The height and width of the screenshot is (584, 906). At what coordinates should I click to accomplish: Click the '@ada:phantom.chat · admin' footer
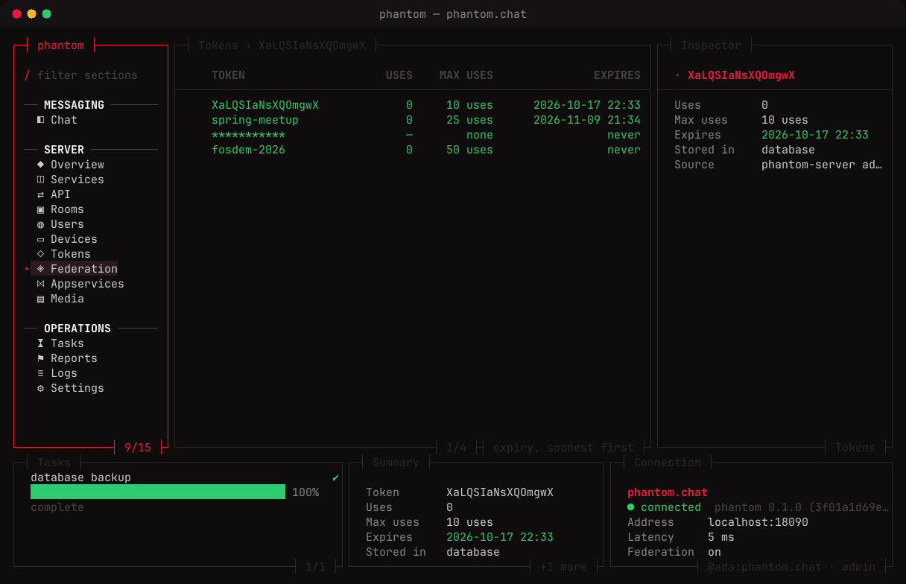tap(791, 567)
